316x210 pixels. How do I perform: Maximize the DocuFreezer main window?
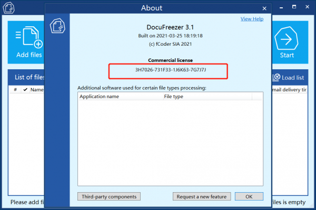(294, 7)
